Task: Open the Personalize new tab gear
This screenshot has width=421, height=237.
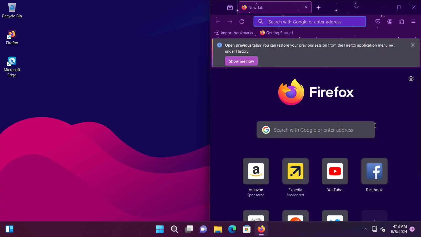Action: [411, 79]
